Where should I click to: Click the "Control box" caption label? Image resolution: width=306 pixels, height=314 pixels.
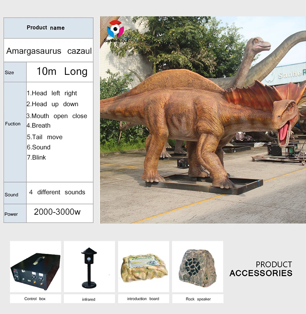[x=35, y=299]
